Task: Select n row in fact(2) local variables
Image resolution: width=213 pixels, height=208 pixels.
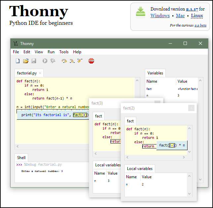Action: tap(156, 185)
